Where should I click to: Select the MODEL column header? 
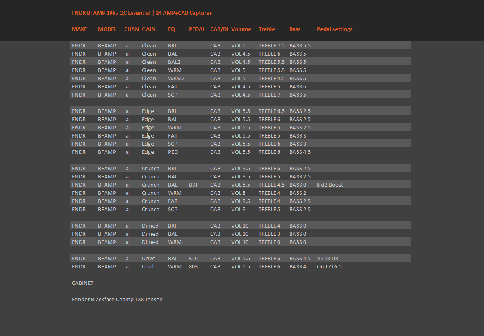pyautogui.click(x=107, y=29)
